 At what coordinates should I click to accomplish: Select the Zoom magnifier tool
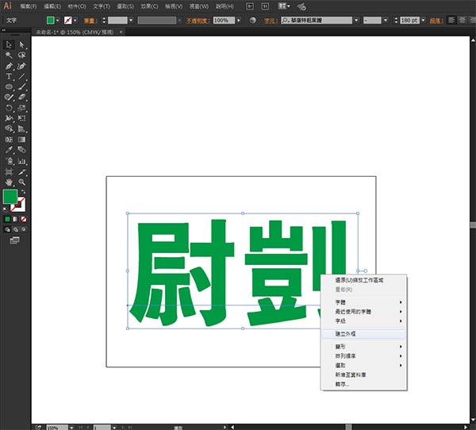pyautogui.click(x=21, y=181)
